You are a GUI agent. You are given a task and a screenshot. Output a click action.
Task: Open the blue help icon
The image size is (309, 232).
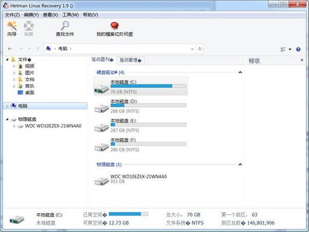click(299, 49)
